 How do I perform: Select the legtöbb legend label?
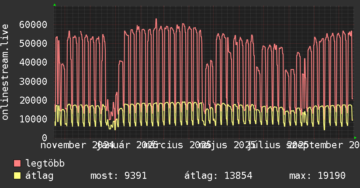[45, 164]
